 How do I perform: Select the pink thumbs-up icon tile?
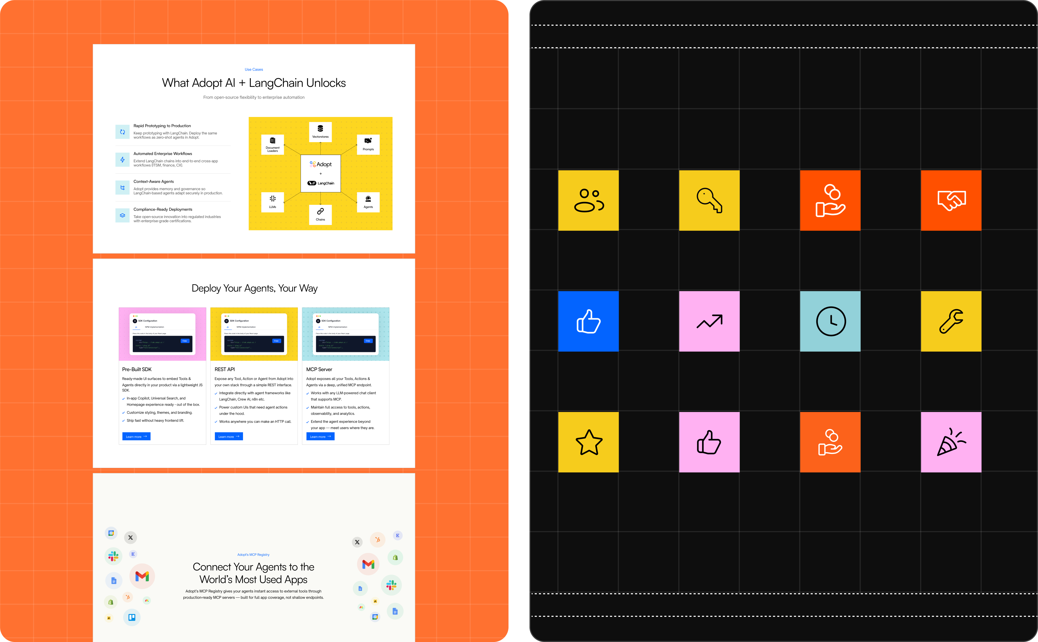(709, 442)
